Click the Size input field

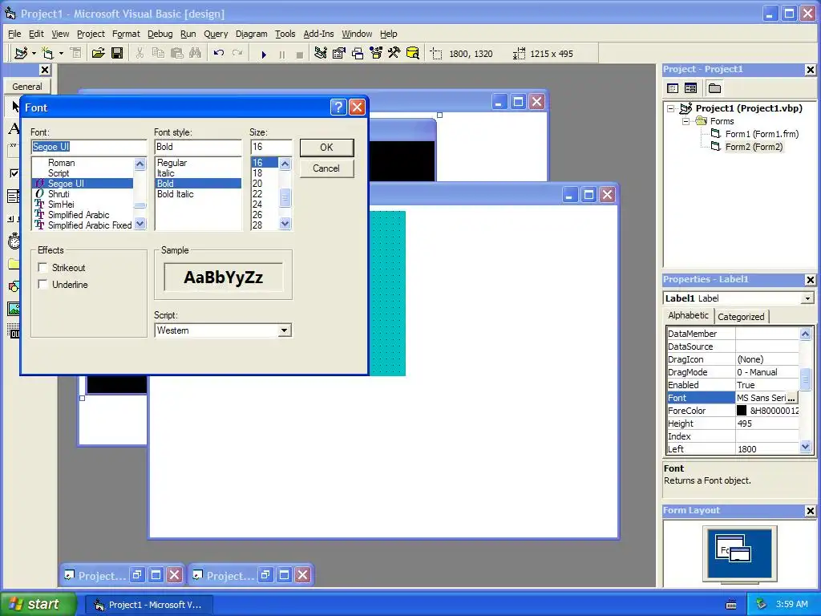(x=271, y=147)
